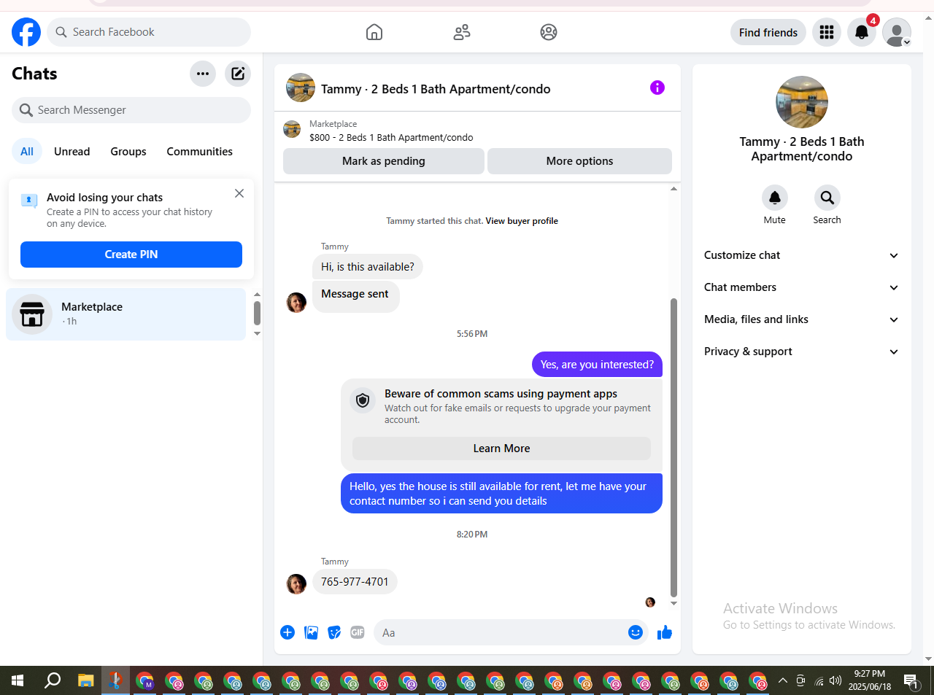The height and width of the screenshot is (695, 934).
Task: Open the GIF picker
Action: [x=358, y=632]
